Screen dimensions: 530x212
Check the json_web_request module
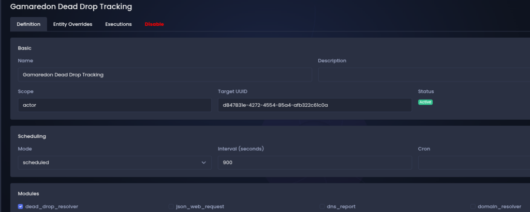pyautogui.click(x=171, y=206)
